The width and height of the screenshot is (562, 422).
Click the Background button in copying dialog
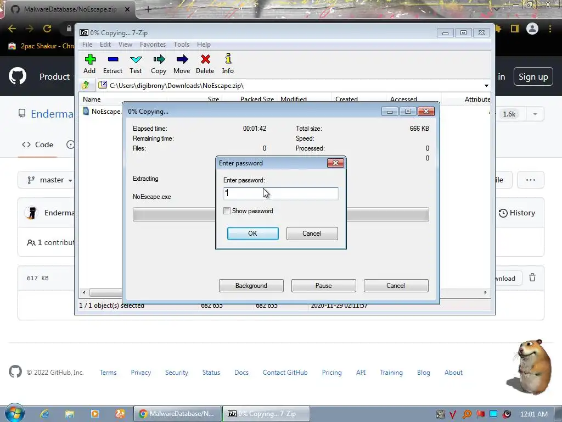point(251,286)
